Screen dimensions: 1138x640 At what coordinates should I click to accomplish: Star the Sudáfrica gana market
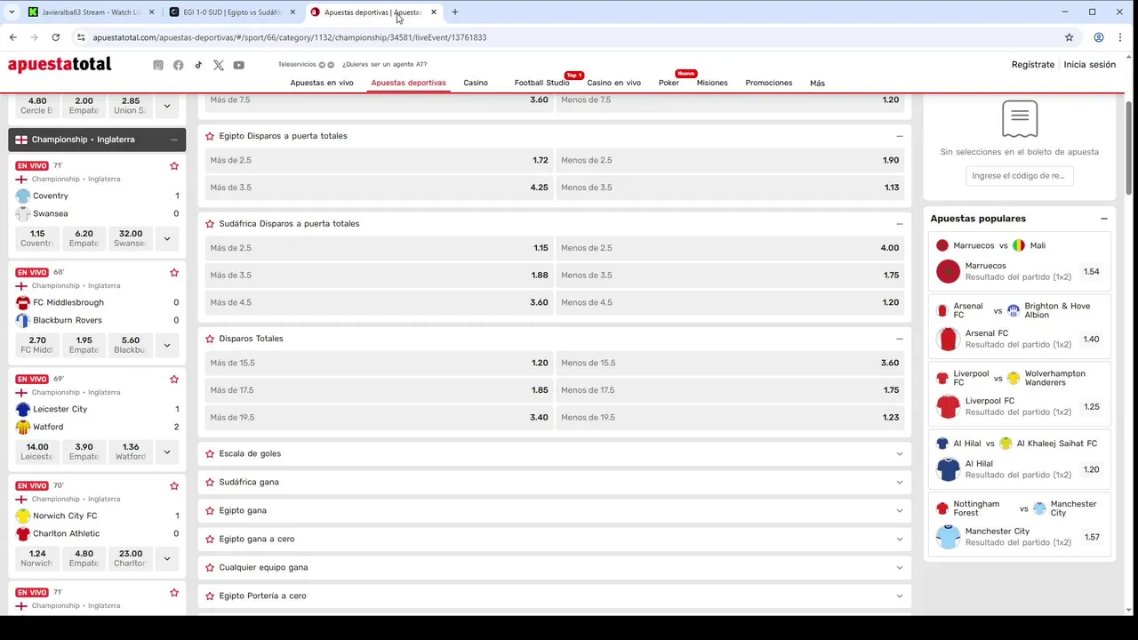[x=210, y=482]
